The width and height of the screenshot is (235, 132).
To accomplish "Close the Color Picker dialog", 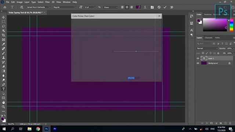I will (x=159, y=16).
